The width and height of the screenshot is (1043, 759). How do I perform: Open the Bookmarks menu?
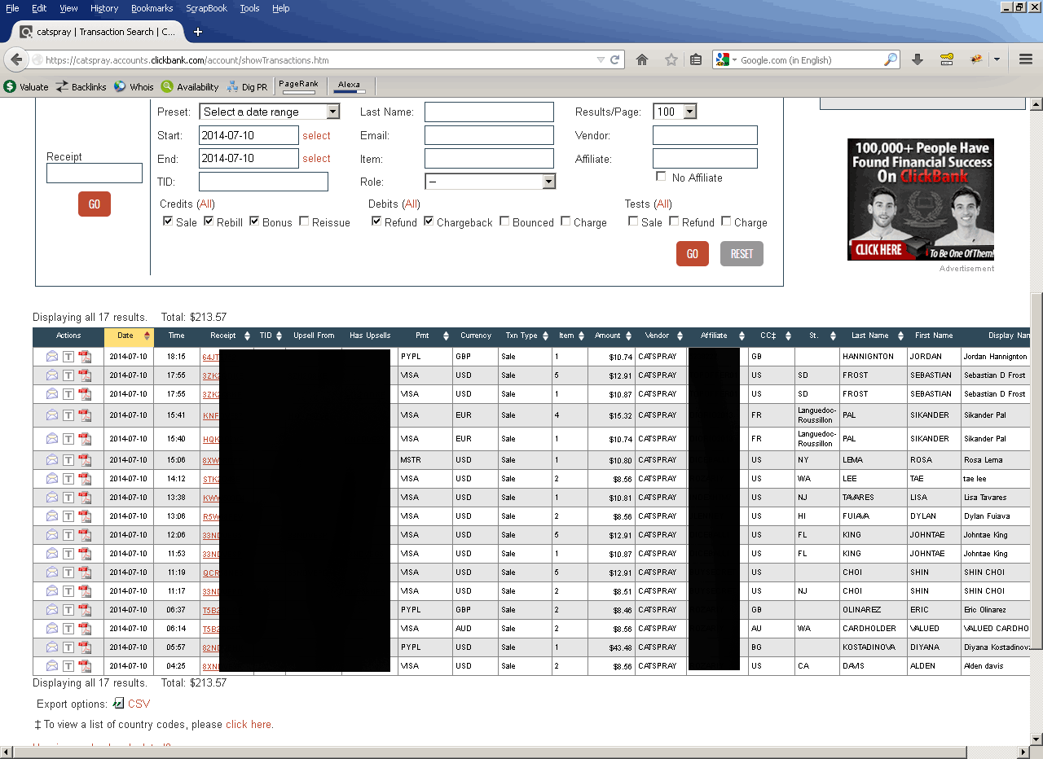point(152,8)
